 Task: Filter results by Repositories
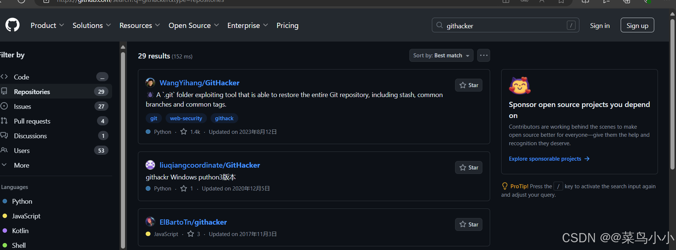55,92
